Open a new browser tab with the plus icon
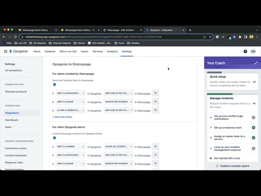 (x=190, y=30)
